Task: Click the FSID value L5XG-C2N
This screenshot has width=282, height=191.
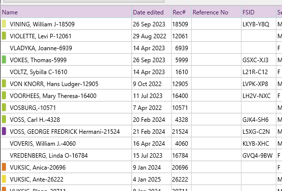Action: pos(256,132)
